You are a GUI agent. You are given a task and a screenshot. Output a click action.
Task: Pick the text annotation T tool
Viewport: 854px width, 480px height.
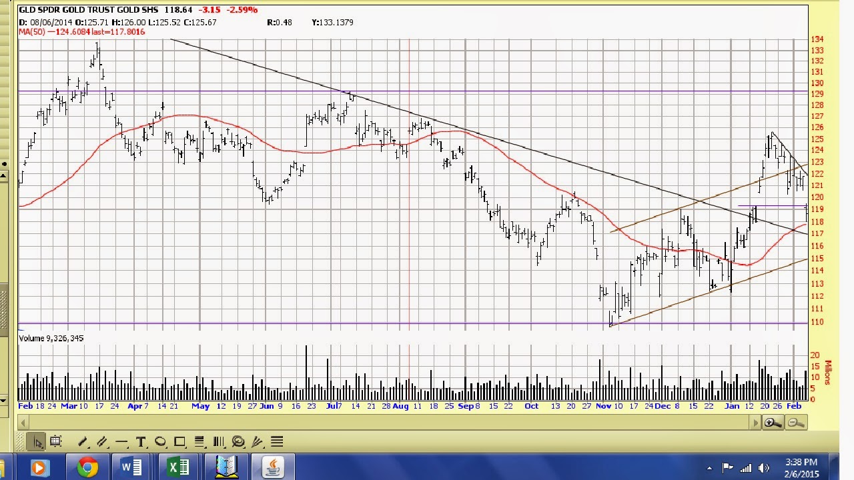[141, 441]
